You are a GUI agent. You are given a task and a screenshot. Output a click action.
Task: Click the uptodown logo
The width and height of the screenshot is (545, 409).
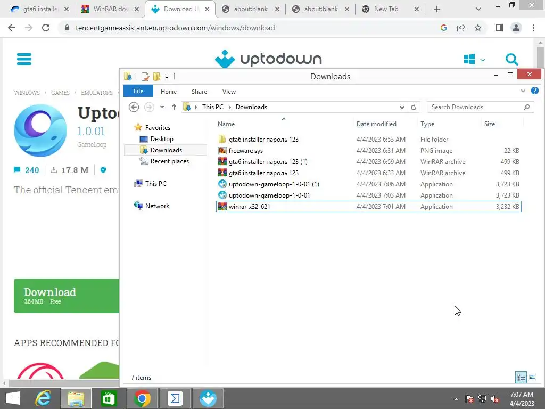(268, 59)
